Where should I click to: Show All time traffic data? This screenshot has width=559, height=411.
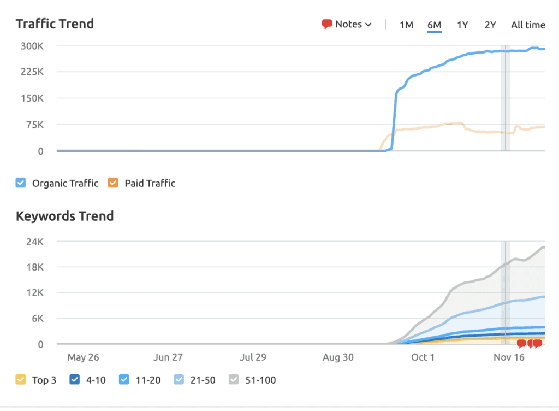pyautogui.click(x=528, y=25)
